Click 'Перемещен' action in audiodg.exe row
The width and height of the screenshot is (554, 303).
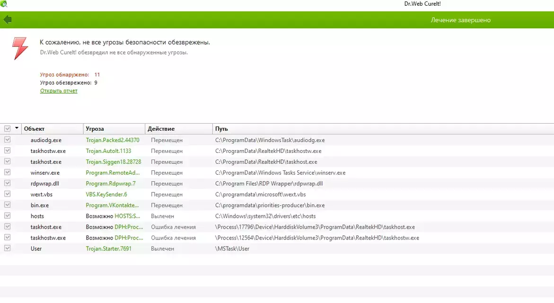[x=167, y=140]
